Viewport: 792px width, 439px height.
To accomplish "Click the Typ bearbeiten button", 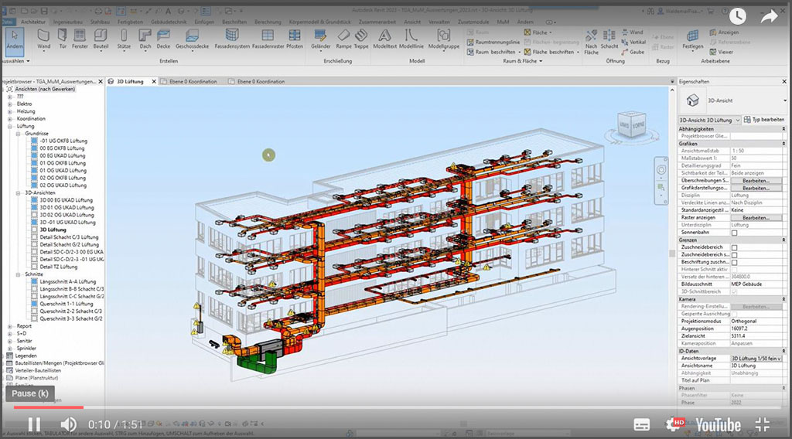I will pyautogui.click(x=764, y=120).
